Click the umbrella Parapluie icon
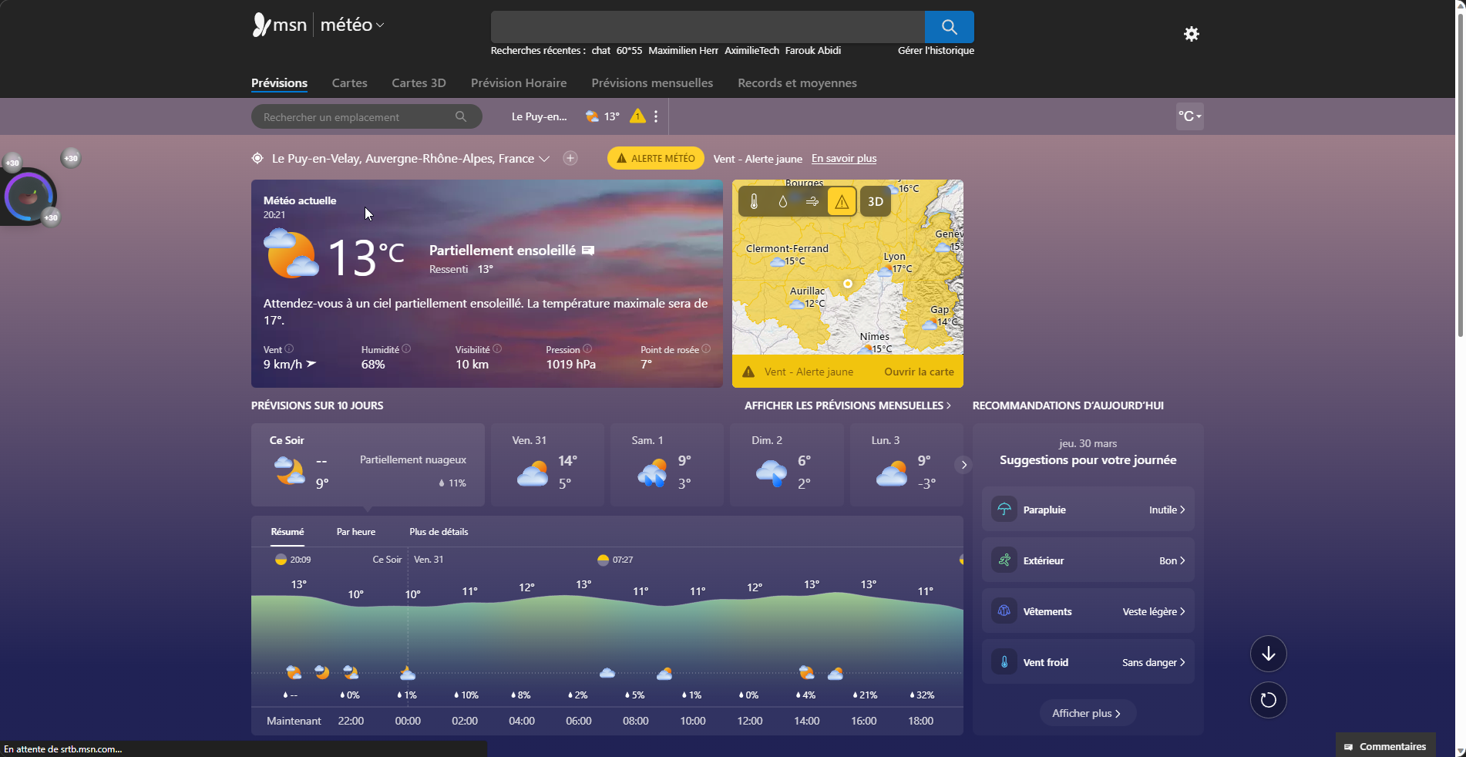Image resolution: width=1466 pixels, height=757 pixels. (1004, 509)
